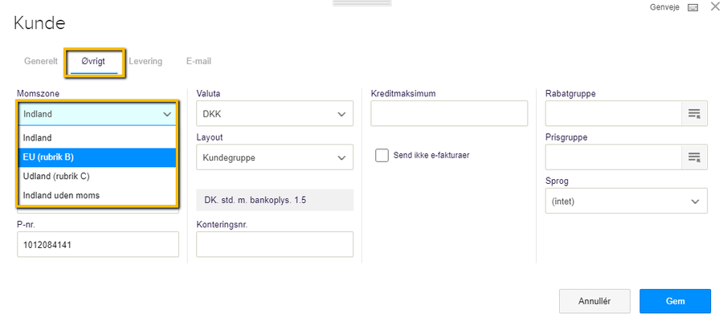
Task: Close the Kunde dialog with X
Action: point(715,6)
